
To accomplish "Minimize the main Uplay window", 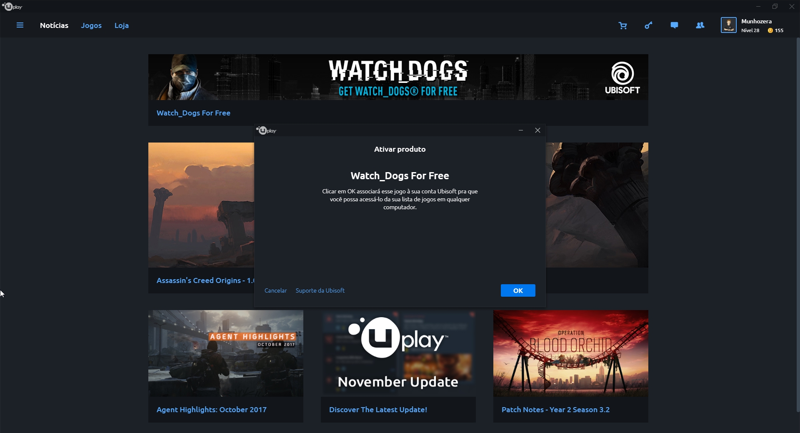I will coord(758,6).
